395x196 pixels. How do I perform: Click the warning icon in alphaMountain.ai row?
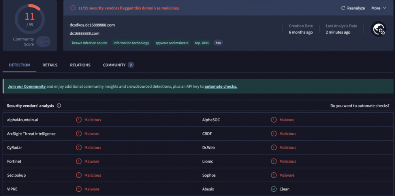[x=79, y=120]
